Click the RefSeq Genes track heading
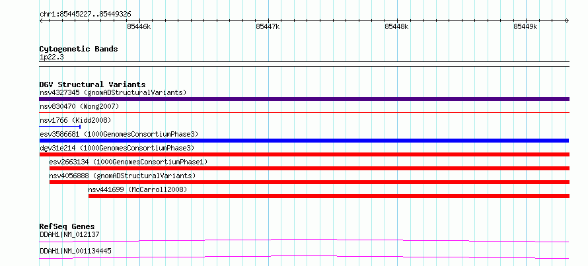Image resolution: width=588 pixels, height=266 pixels. [67, 226]
